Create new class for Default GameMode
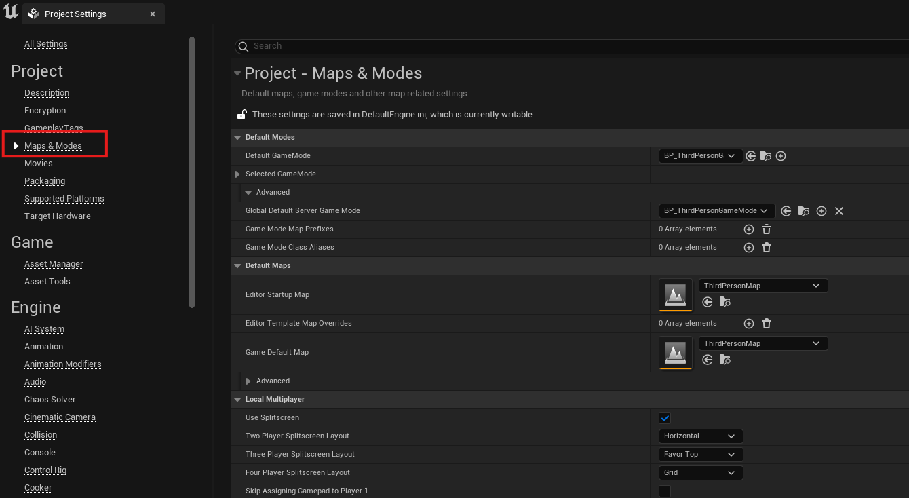 point(781,156)
